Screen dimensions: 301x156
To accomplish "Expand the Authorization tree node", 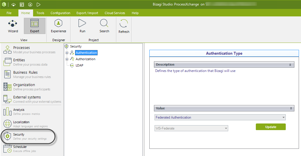I will (67, 59).
